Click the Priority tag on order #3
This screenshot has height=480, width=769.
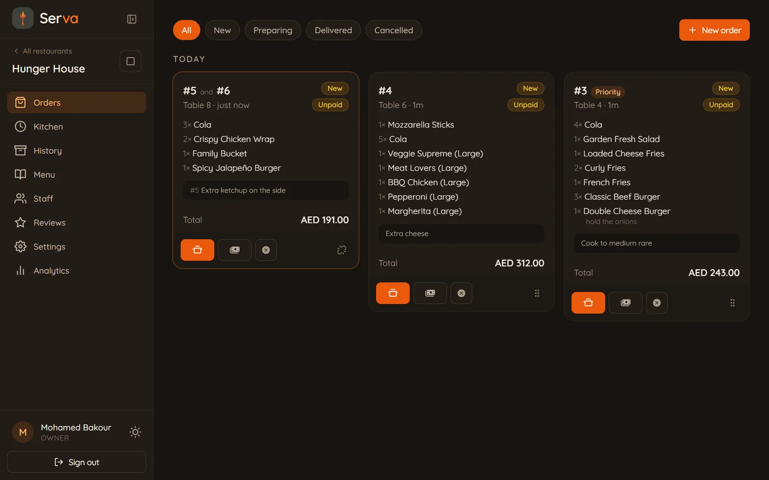pos(608,92)
